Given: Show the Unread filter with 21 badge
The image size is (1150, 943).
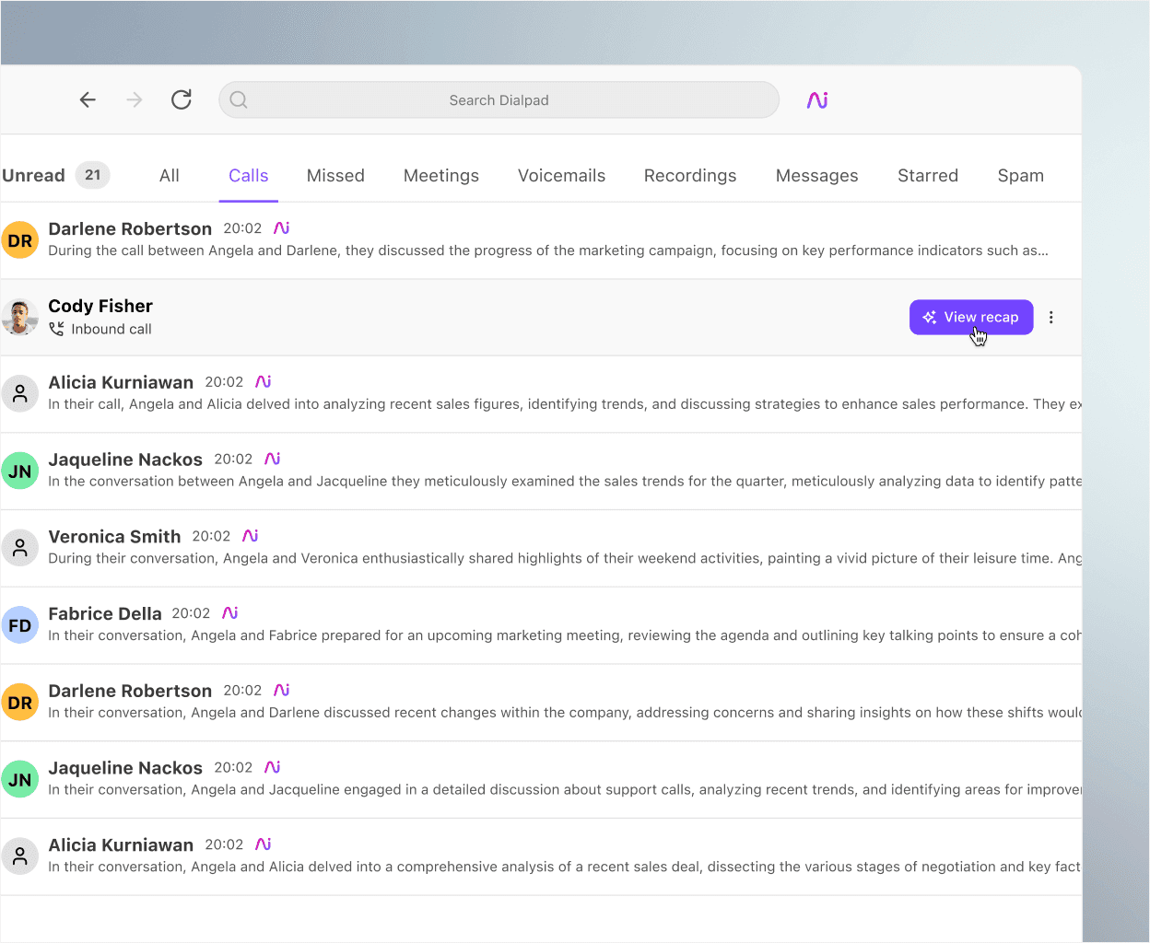Looking at the screenshot, I should (55, 176).
